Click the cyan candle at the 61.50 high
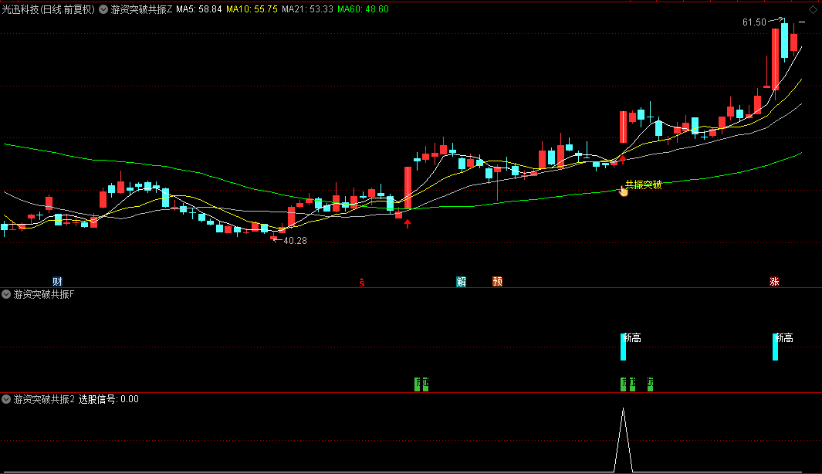 click(x=784, y=40)
